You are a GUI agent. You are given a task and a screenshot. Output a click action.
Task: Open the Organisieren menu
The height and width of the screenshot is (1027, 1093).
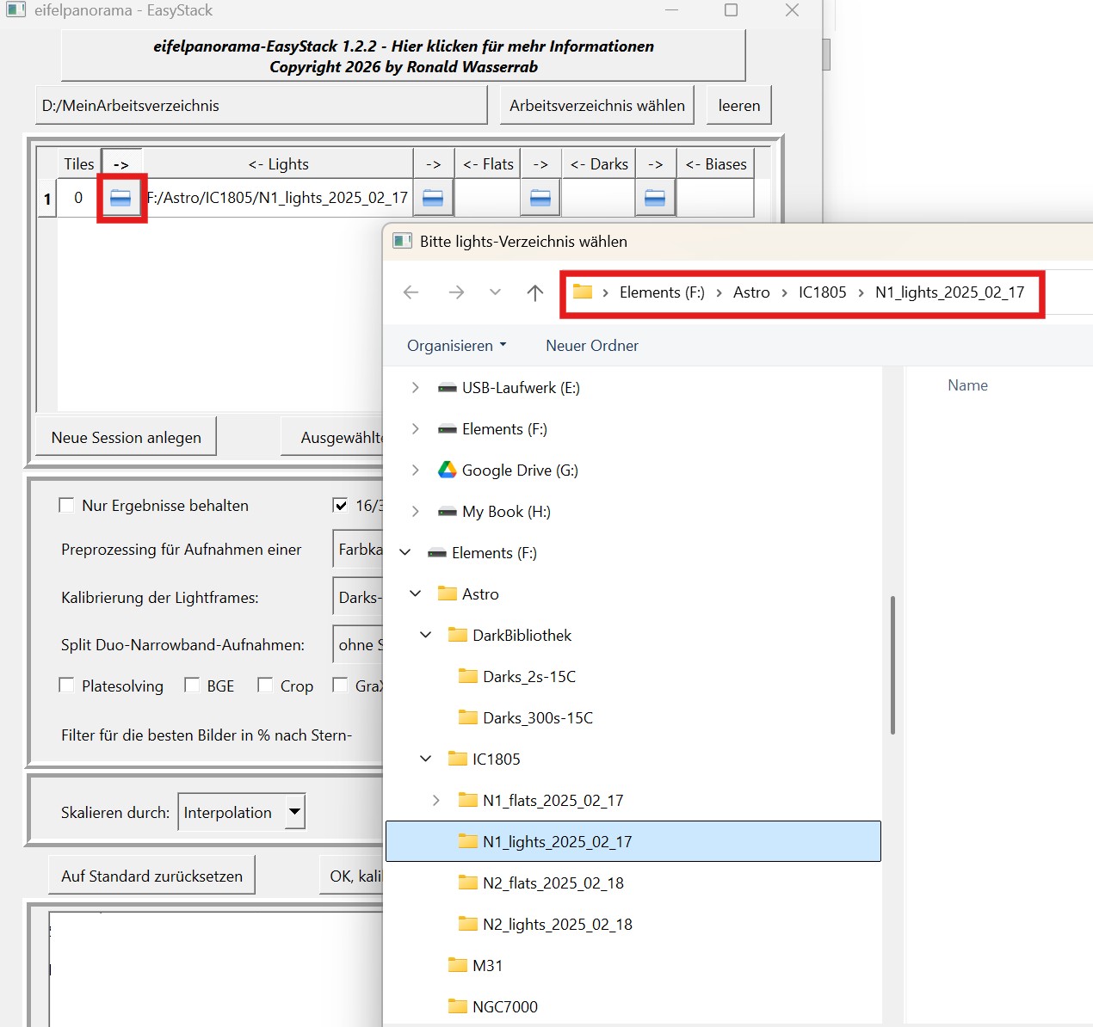(x=456, y=346)
